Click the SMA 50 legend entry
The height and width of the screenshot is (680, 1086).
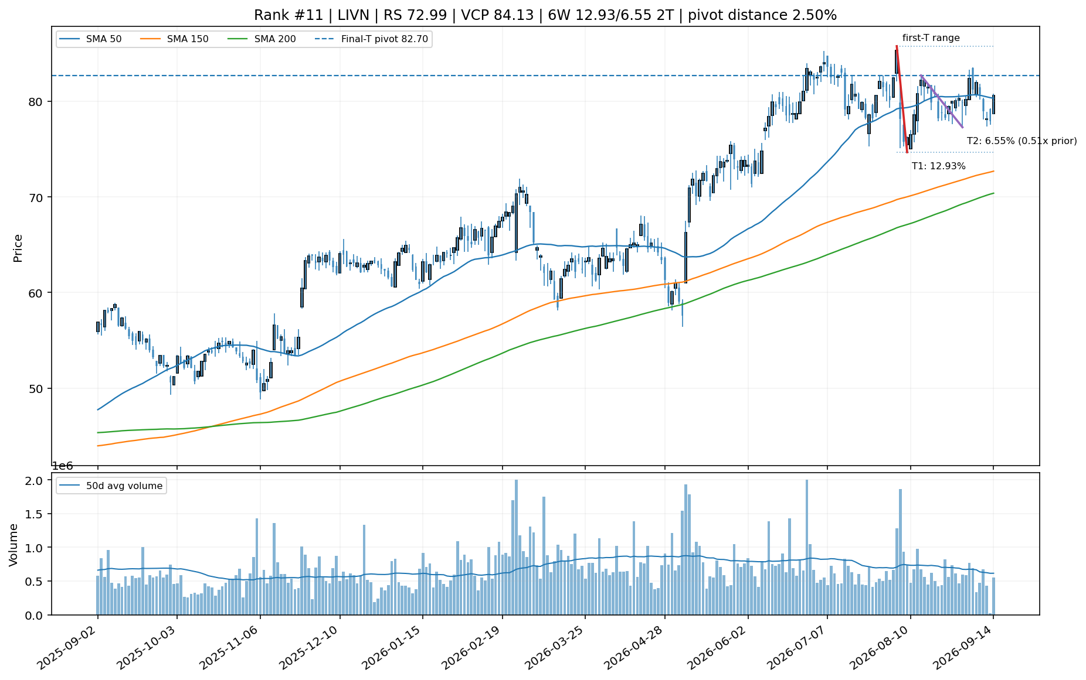point(90,39)
